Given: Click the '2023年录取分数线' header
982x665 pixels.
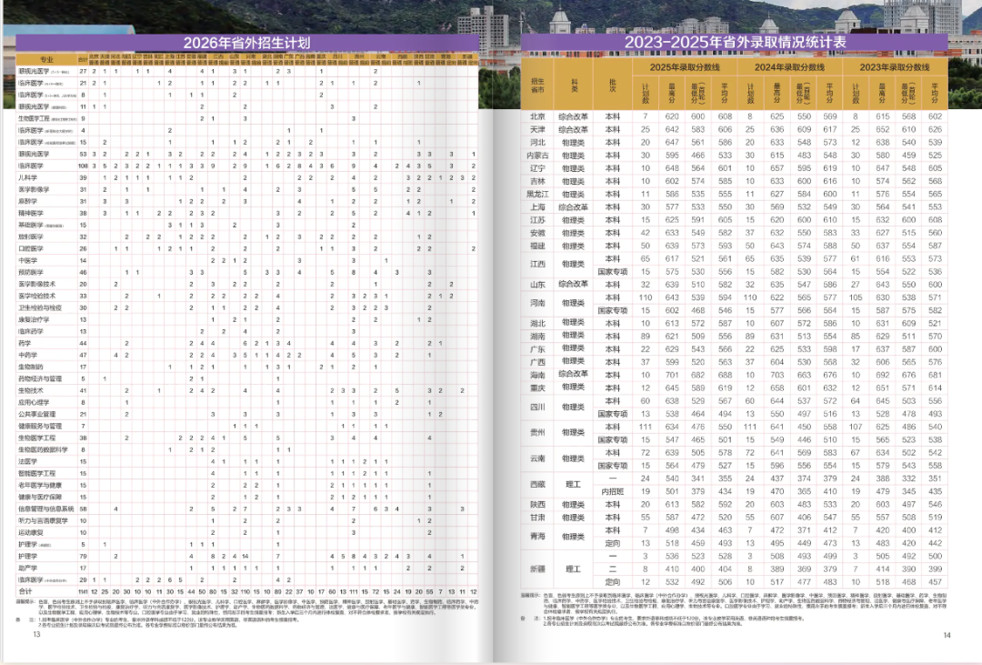Looking at the screenshot, I should click(895, 67).
